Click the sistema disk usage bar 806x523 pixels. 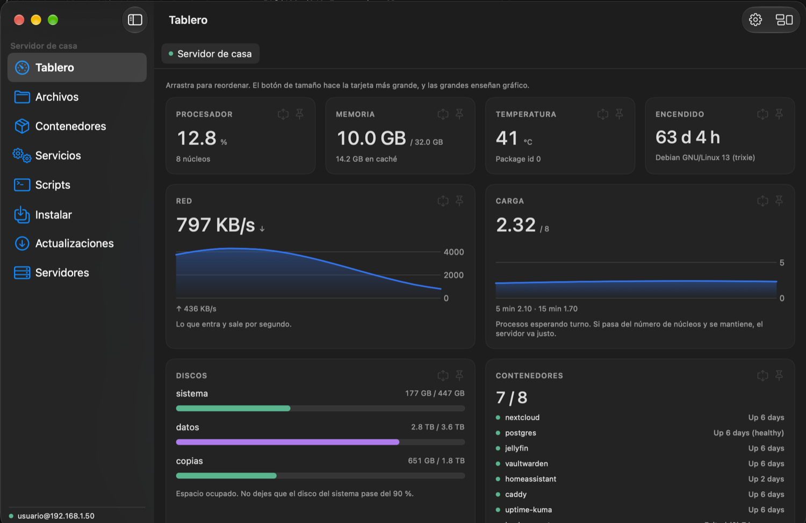click(x=320, y=409)
